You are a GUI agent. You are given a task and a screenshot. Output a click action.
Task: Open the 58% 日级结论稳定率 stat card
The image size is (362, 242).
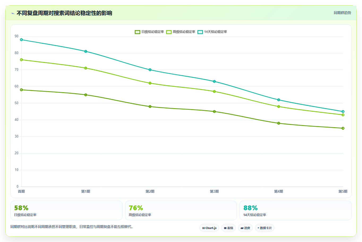coord(66,210)
